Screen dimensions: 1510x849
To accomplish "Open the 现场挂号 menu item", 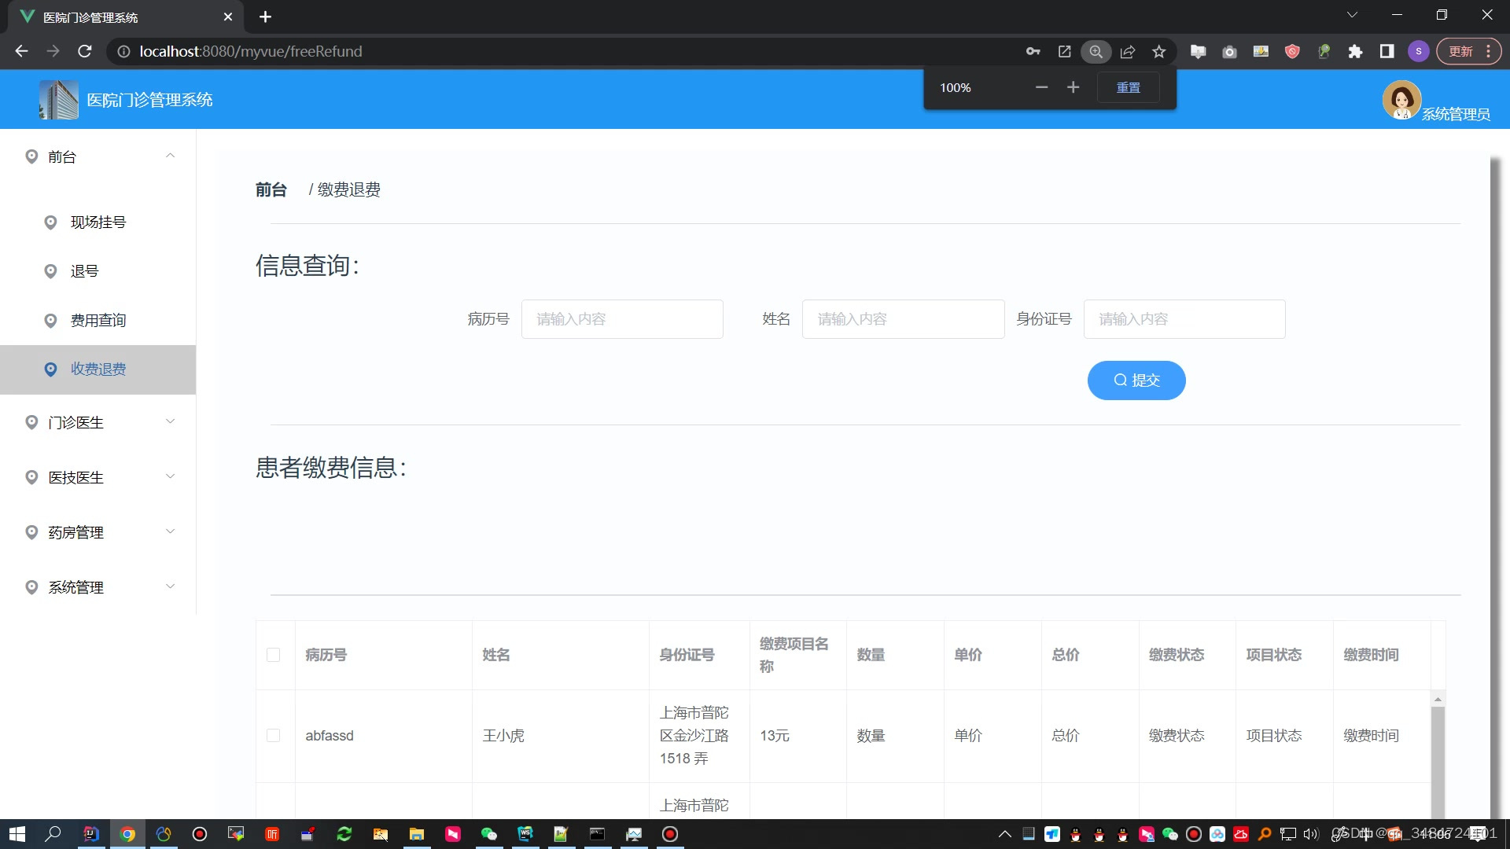I will 98,222.
